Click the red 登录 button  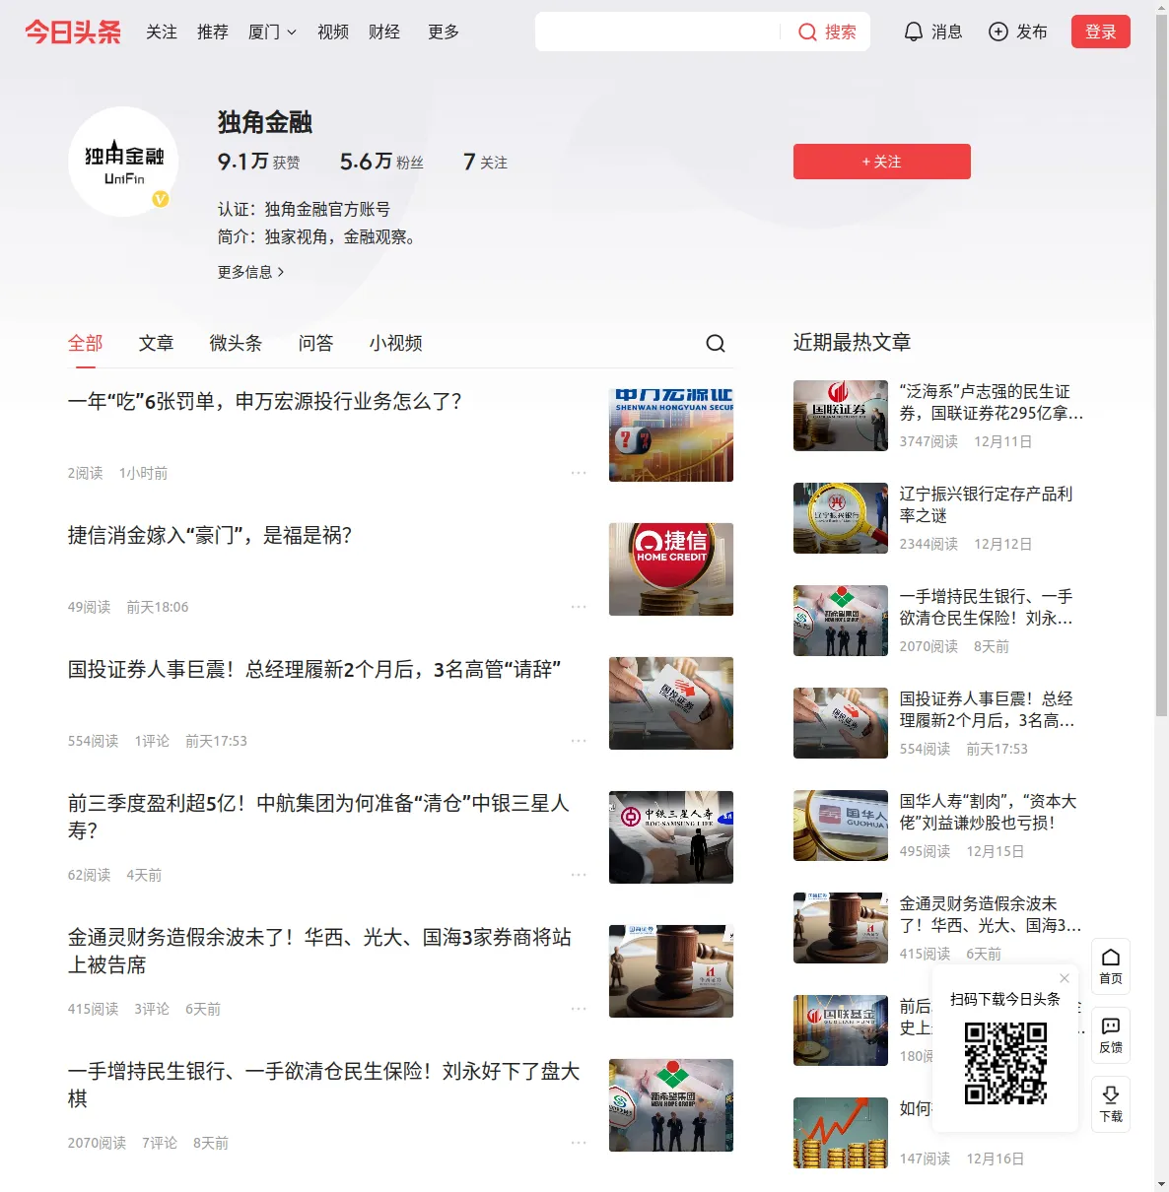click(x=1101, y=32)
